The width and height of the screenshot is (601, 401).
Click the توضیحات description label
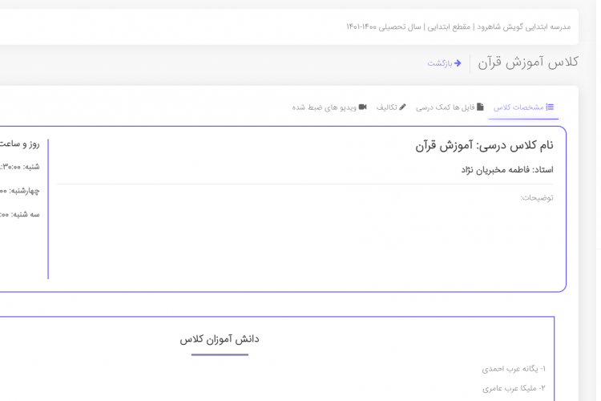coord(537,197)
